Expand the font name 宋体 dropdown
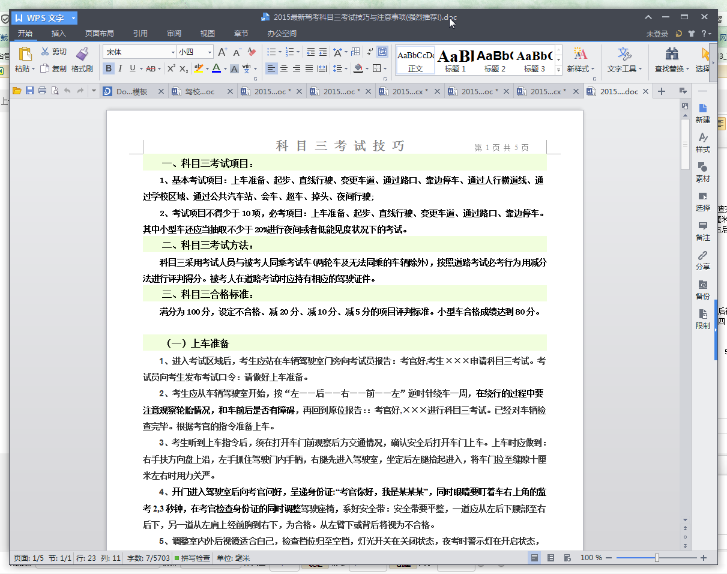The height and width of the screenshot is (574, 727). (173, 52)
